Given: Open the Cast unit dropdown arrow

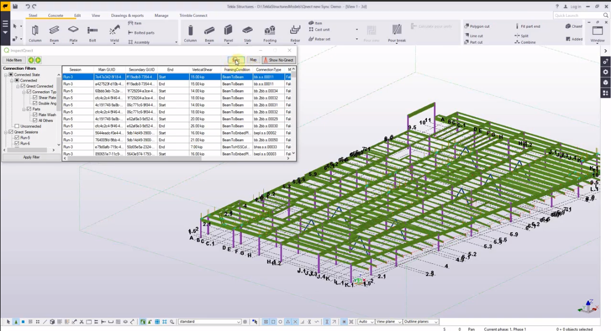Looking at the screenshot, I should (357, 29).
